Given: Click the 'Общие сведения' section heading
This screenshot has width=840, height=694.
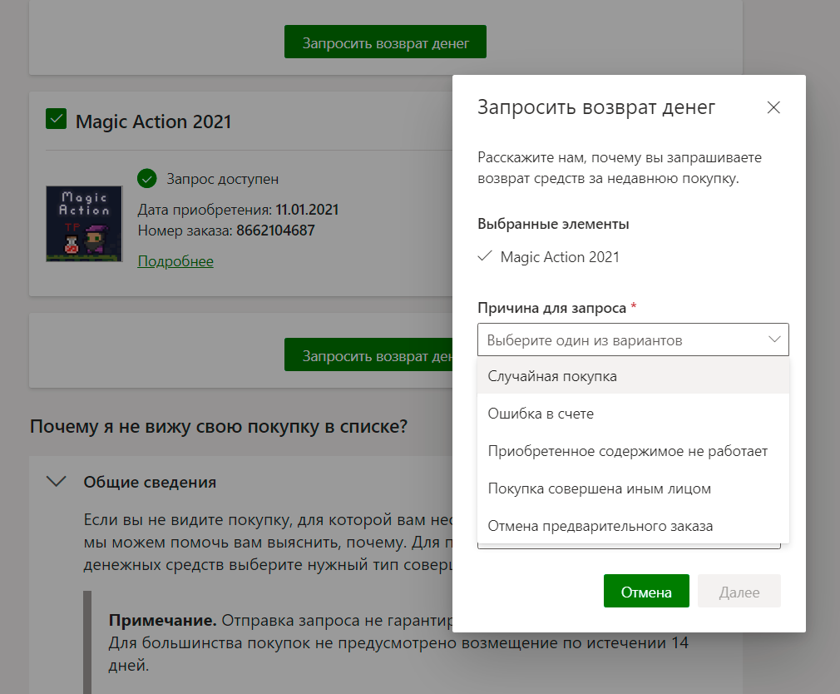Looking at the screenshot, I should (150, 482).
